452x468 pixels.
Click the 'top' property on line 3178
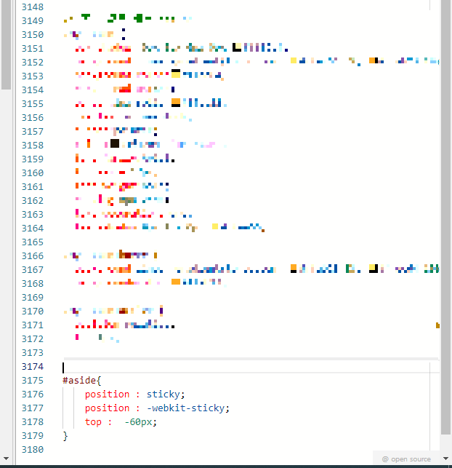[93, 422]
